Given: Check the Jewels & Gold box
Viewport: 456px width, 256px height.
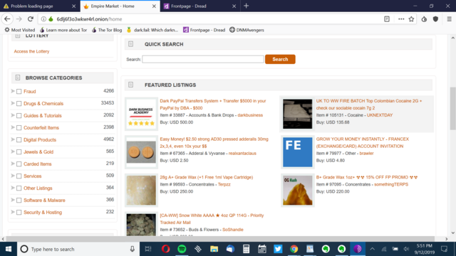Looking at the screenshot, I should point(19,152).
